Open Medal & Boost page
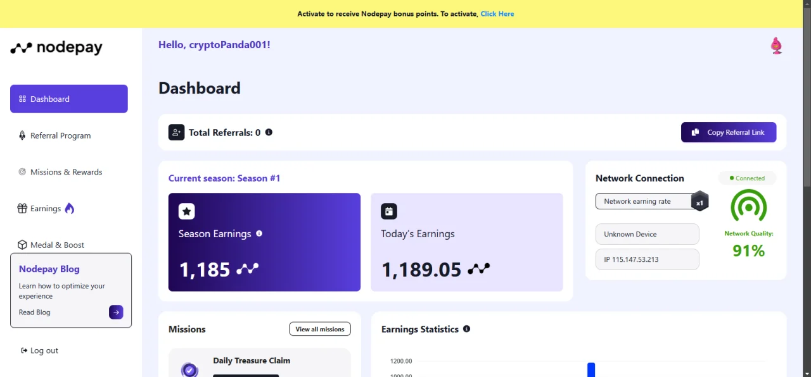 pos(57,245)
